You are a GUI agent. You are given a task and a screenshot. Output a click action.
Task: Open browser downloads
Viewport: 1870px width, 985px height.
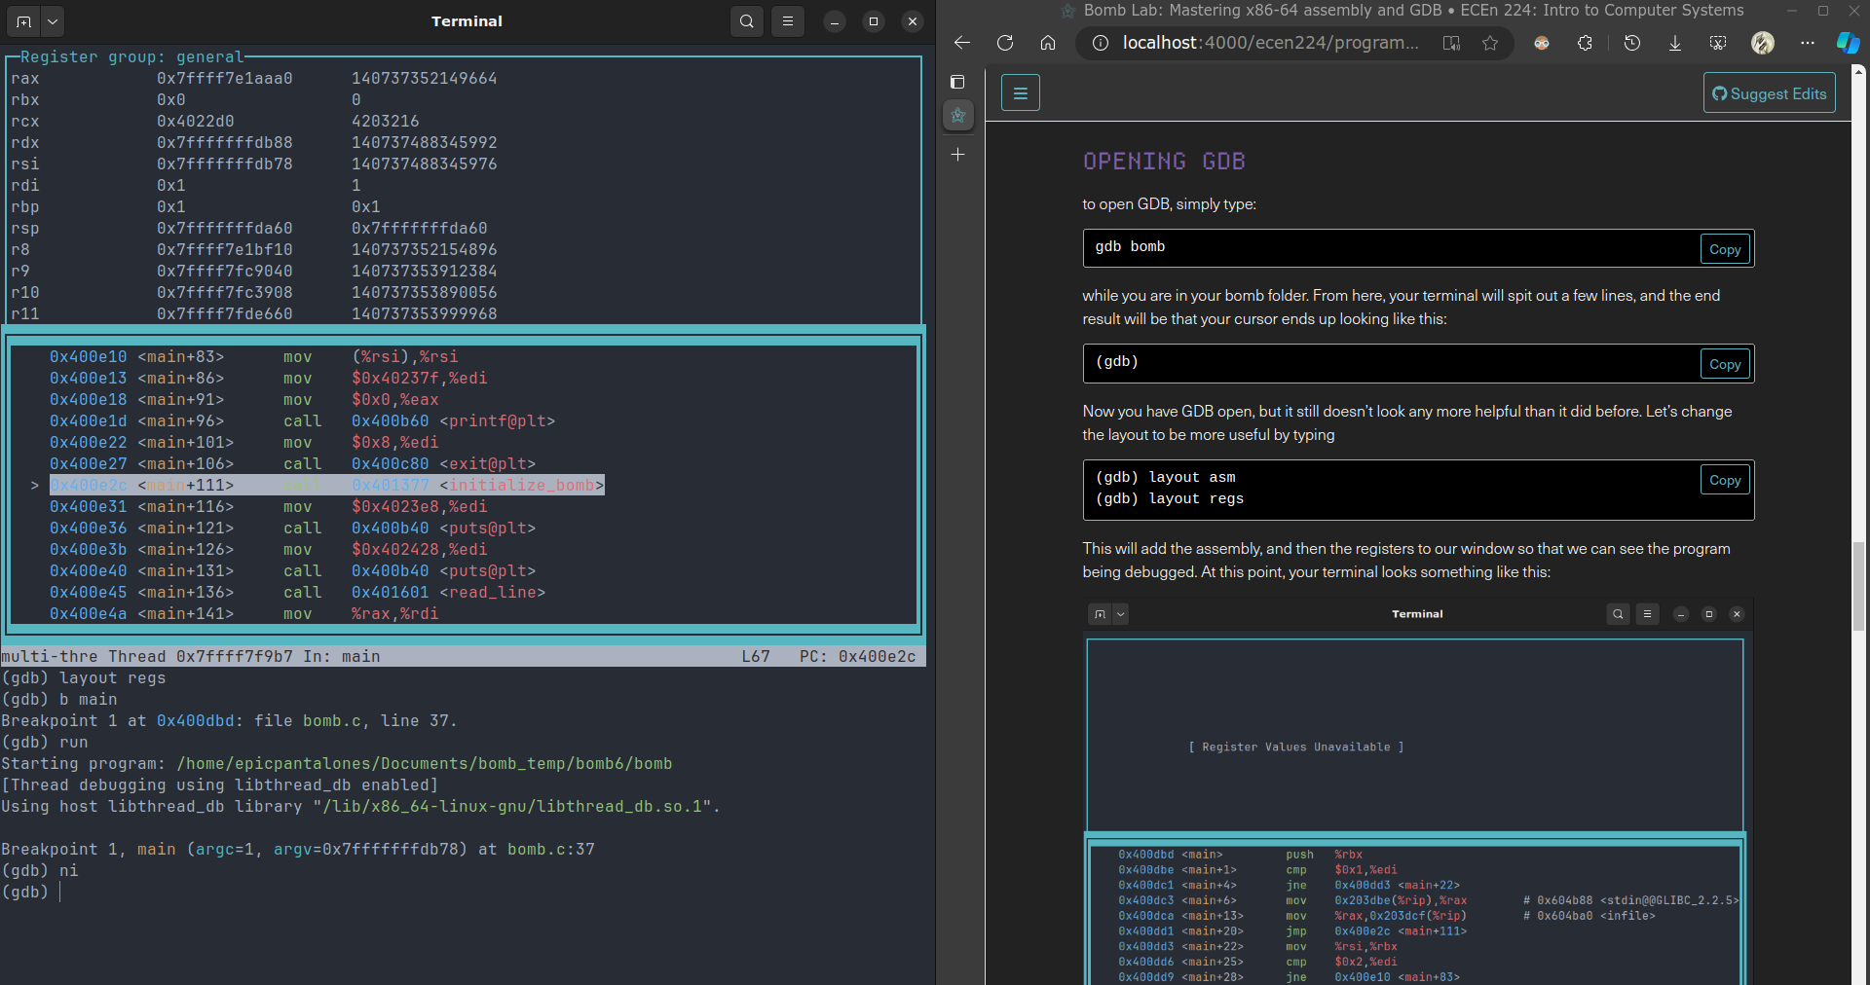tap(1675, 43)
